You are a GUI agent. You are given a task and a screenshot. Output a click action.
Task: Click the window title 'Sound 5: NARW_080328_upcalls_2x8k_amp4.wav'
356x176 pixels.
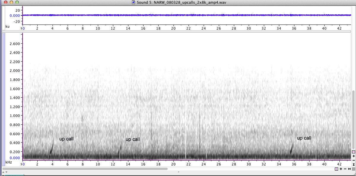[x=182, y=2]
